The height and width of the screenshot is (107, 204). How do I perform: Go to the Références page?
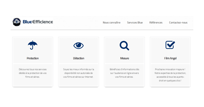pyautogui.click(x=156, y=22)
